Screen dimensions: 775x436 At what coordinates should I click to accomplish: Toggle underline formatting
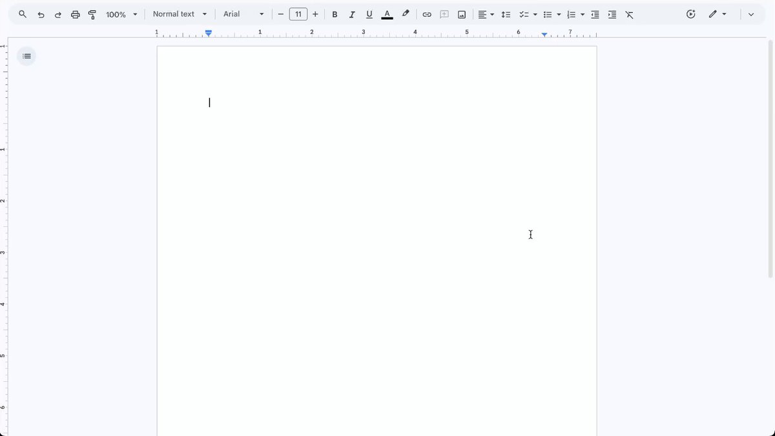coord(369,14)
